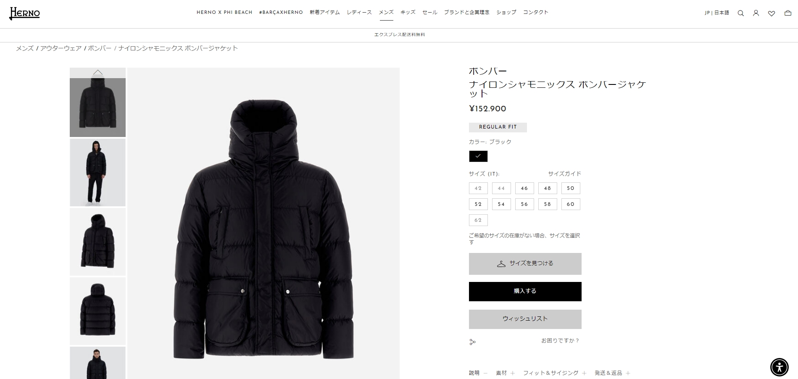Select the black color swatch
Viewport: 798px width, 379px height.
pyautogui.click(x=478, y=156)
